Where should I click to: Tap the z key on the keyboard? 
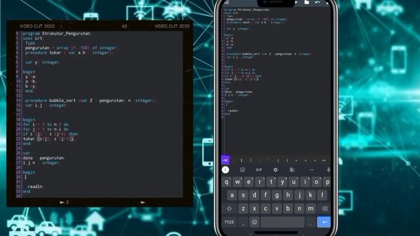click(243, 208)
